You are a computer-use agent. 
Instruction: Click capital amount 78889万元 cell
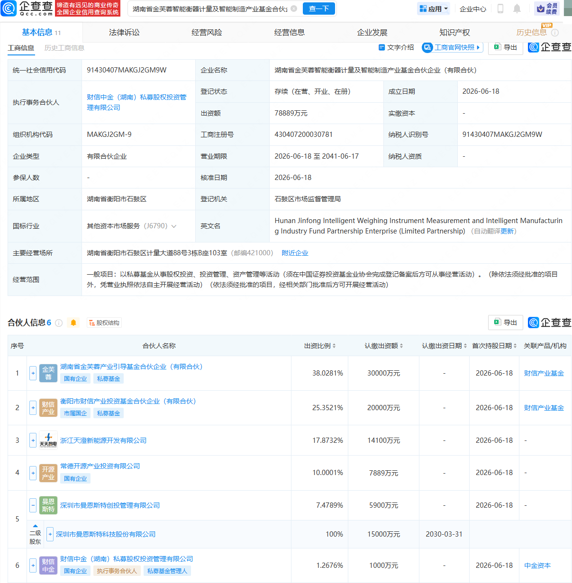[x=291, y=113]
